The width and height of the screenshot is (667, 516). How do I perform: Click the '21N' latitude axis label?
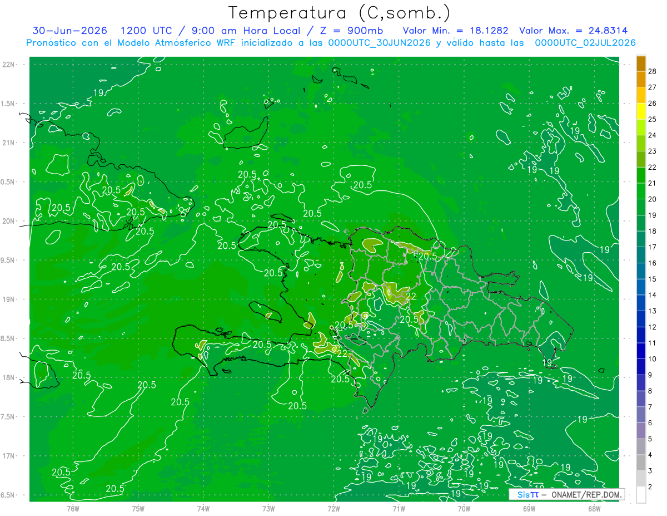tap(8, 142)
